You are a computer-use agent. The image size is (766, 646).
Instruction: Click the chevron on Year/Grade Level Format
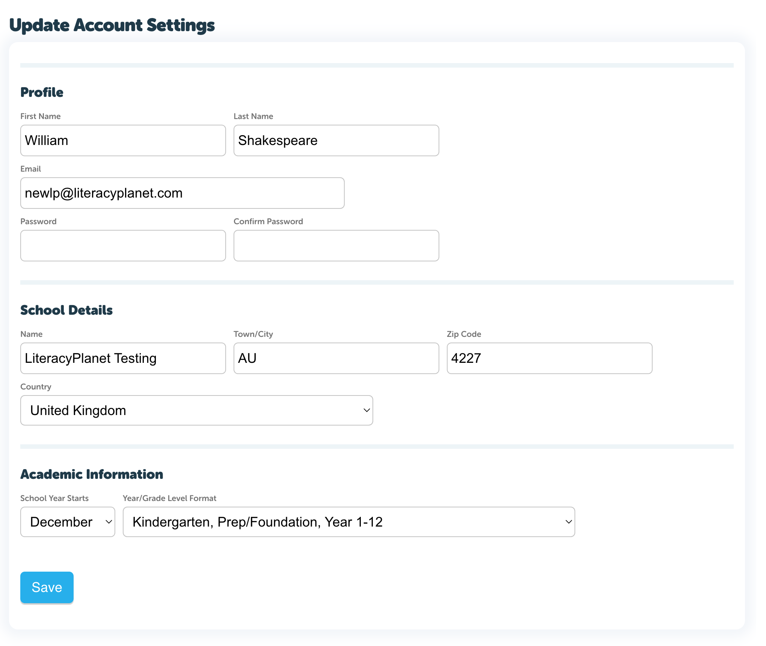pyautogui.click(x=568, y=522)
